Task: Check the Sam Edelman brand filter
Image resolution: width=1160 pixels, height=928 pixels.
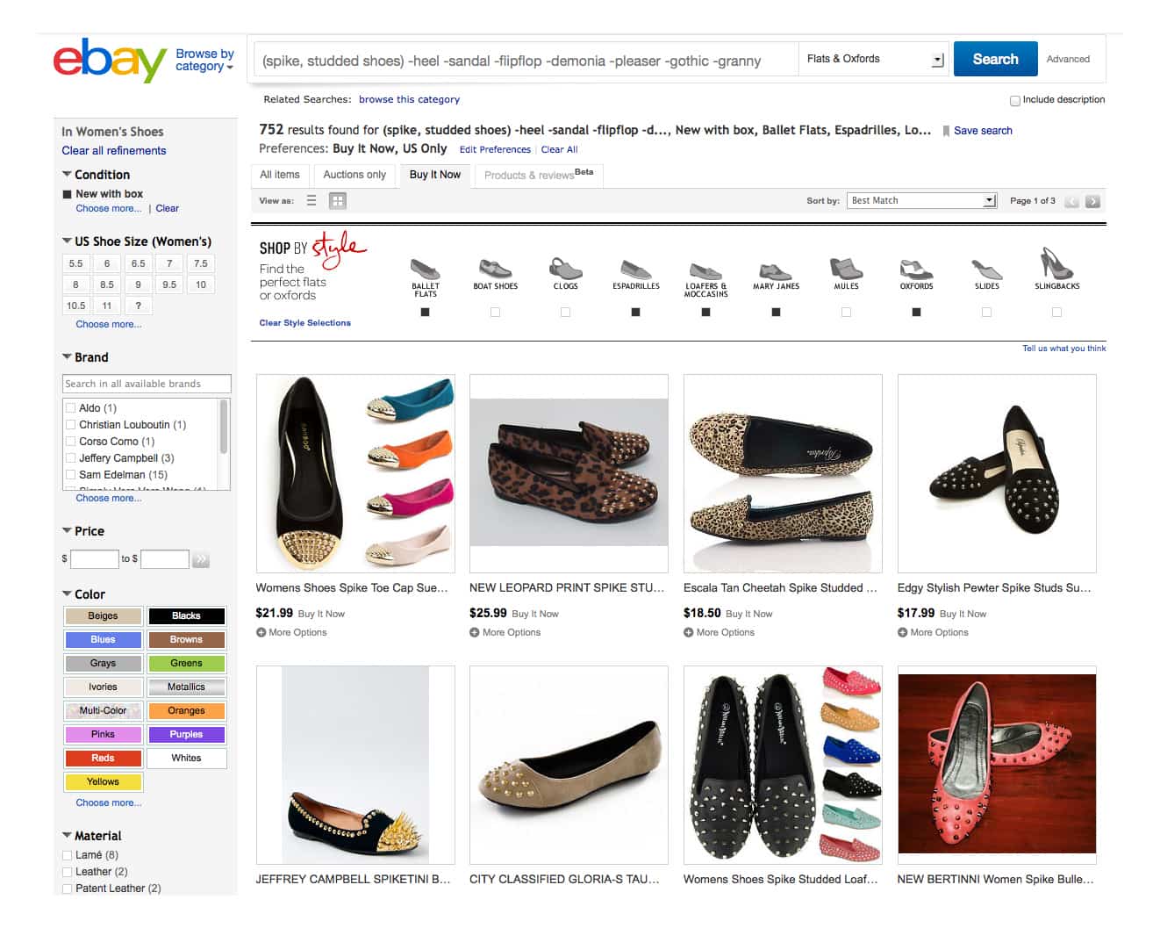Action: pos(70,475)
